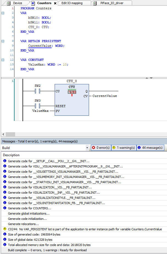Image resolution: width=167 pixels, height=254 pixels.
Task: Select the CurrentValue output on CV
Action: click(104, 96)
